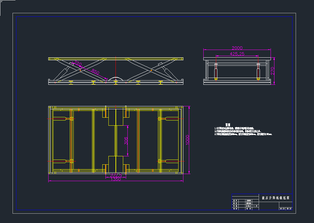Image resolution: width=314 pixels, height=223 pixels.
Task: Select the notes heading above the text lines
Action: pyautogui.click(x=228, y=125)
